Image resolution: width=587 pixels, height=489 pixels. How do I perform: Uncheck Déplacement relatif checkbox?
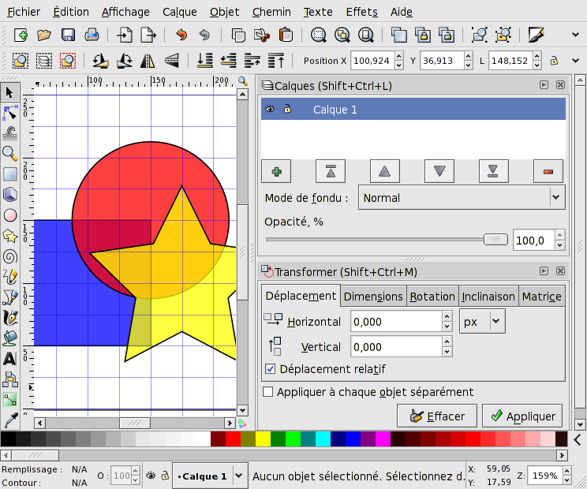pyautogui.click(x=271, y=368)
